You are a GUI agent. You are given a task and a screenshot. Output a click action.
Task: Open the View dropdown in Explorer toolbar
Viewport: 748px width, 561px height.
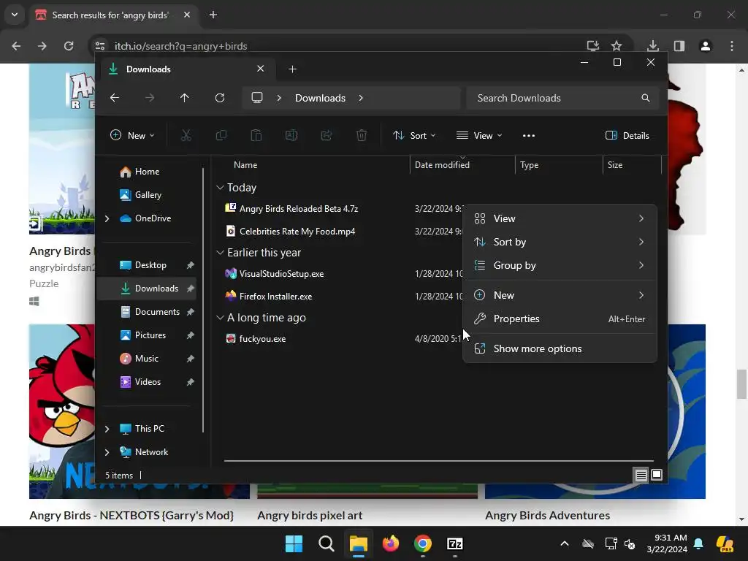pos(479,135)
